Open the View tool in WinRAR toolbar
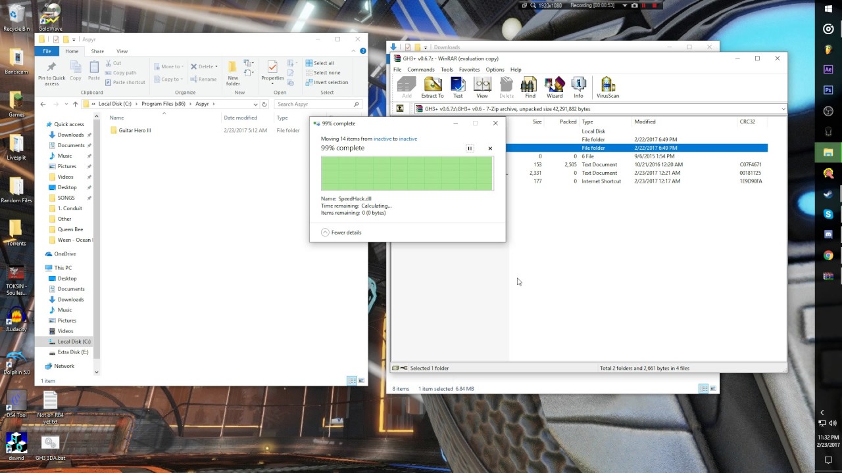Screen dimensions: 842x473 482,87
